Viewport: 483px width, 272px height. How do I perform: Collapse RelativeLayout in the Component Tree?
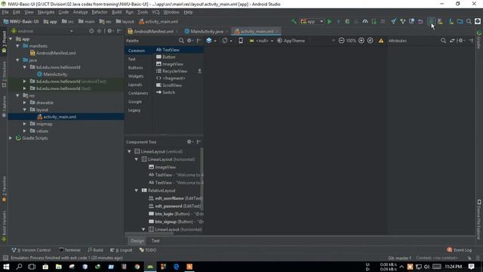137,190
